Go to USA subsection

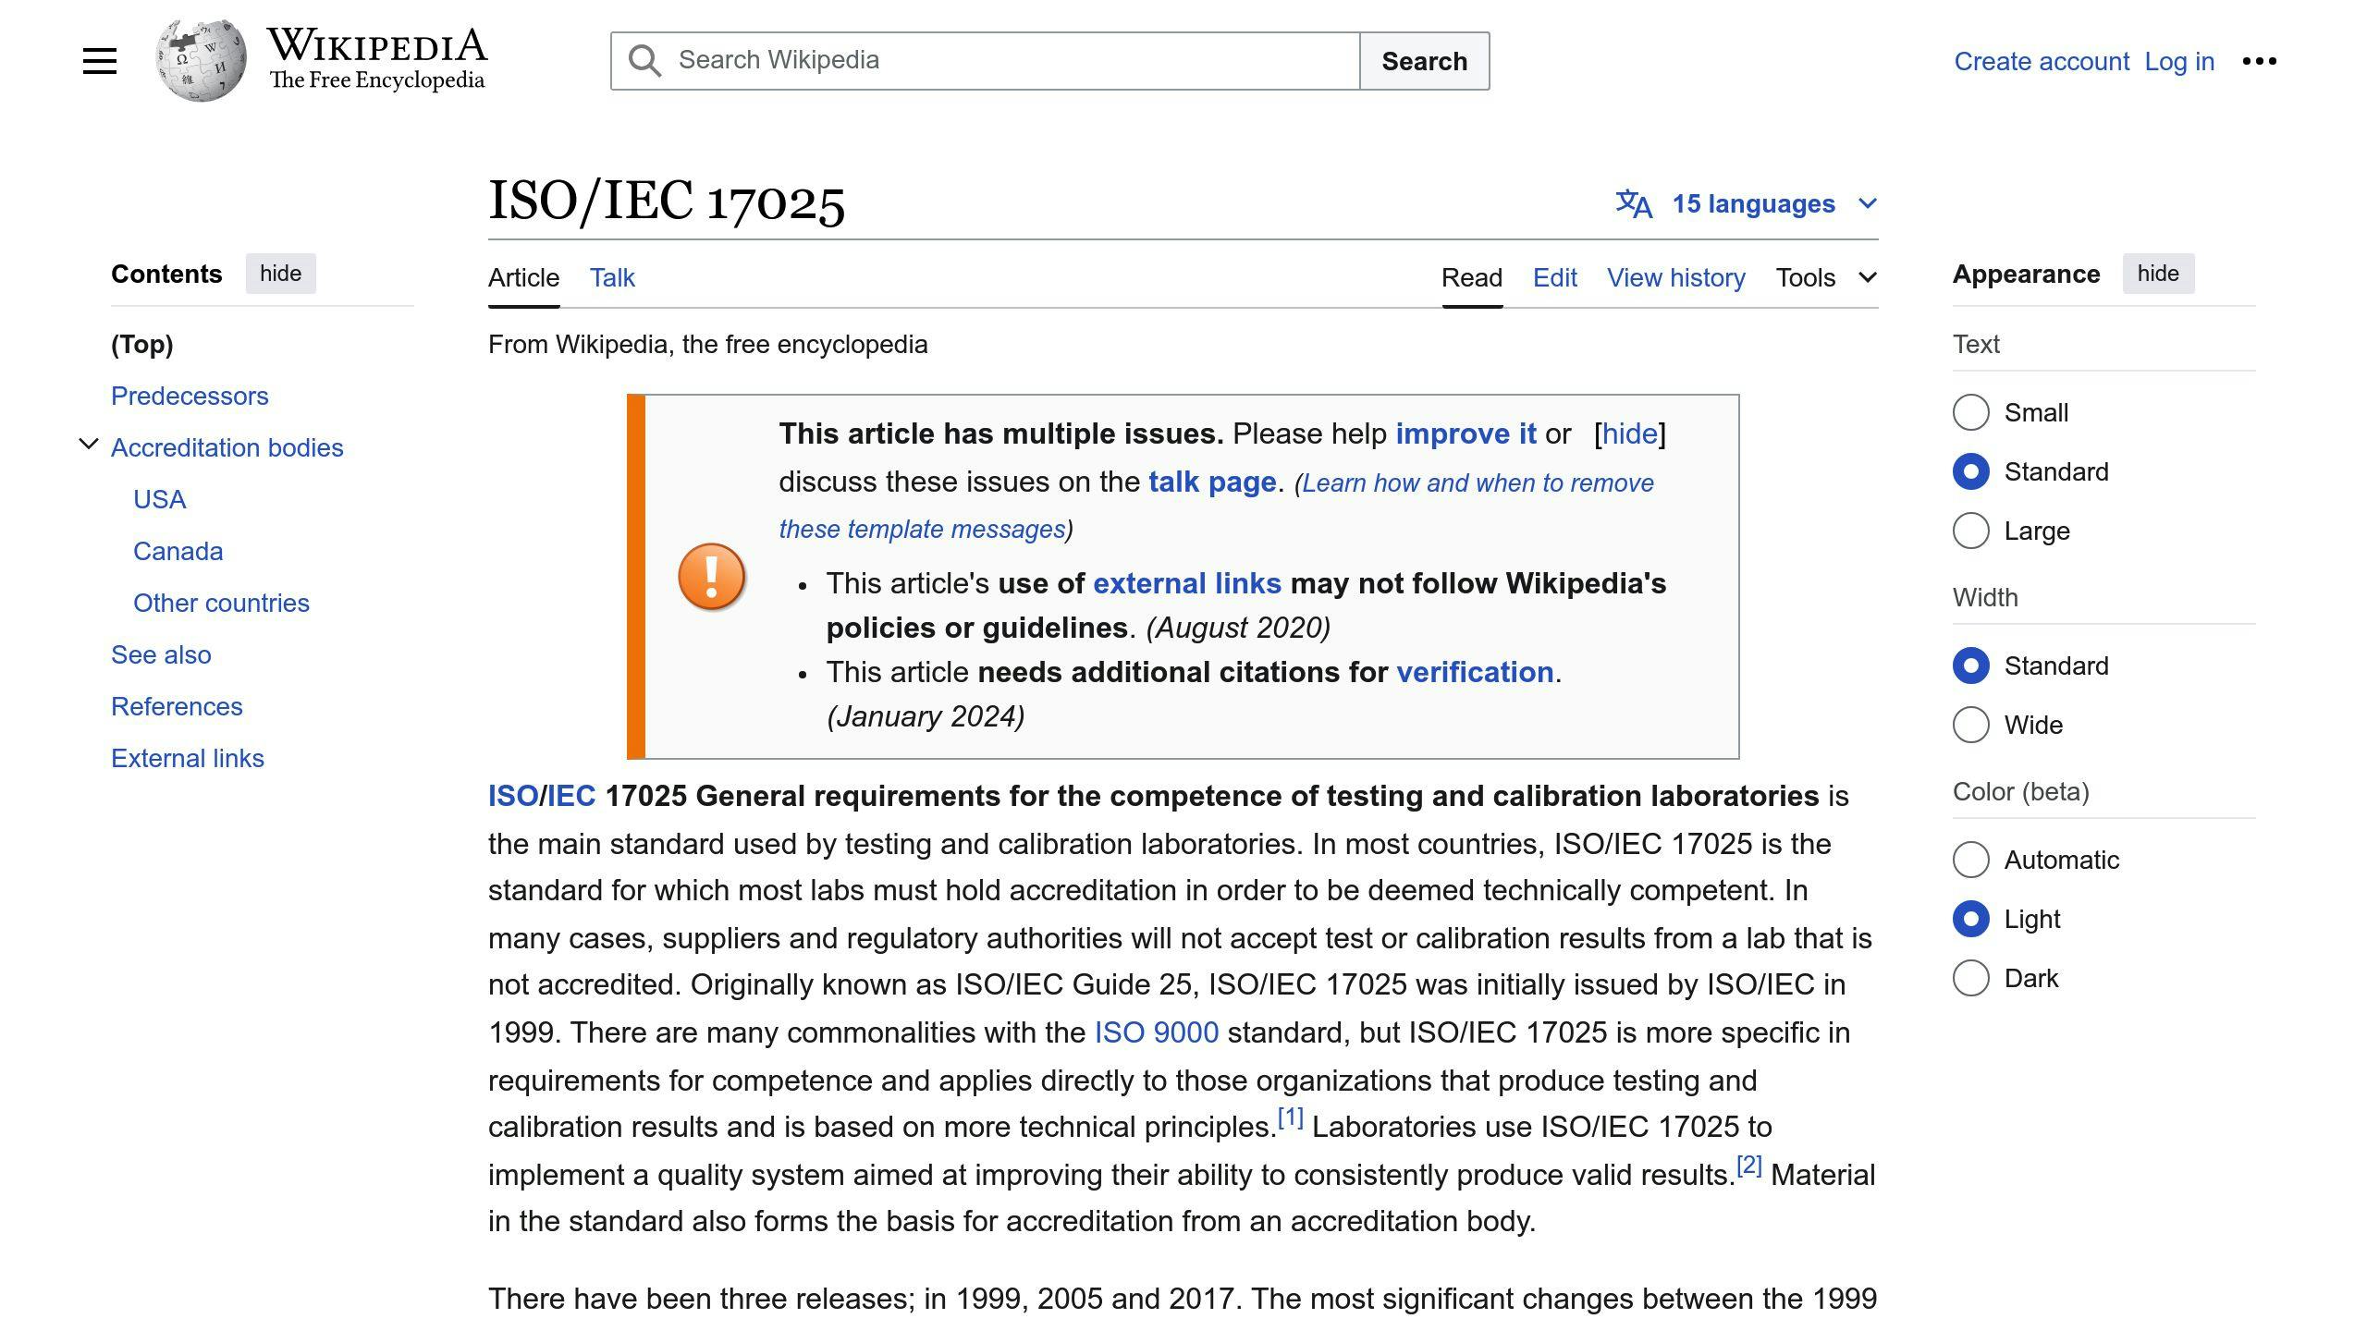160,499
